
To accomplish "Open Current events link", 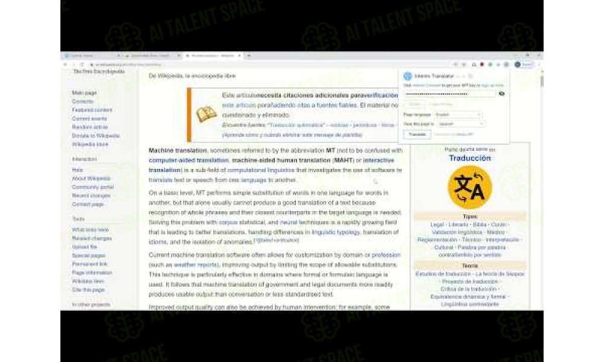I will [89, 118].
